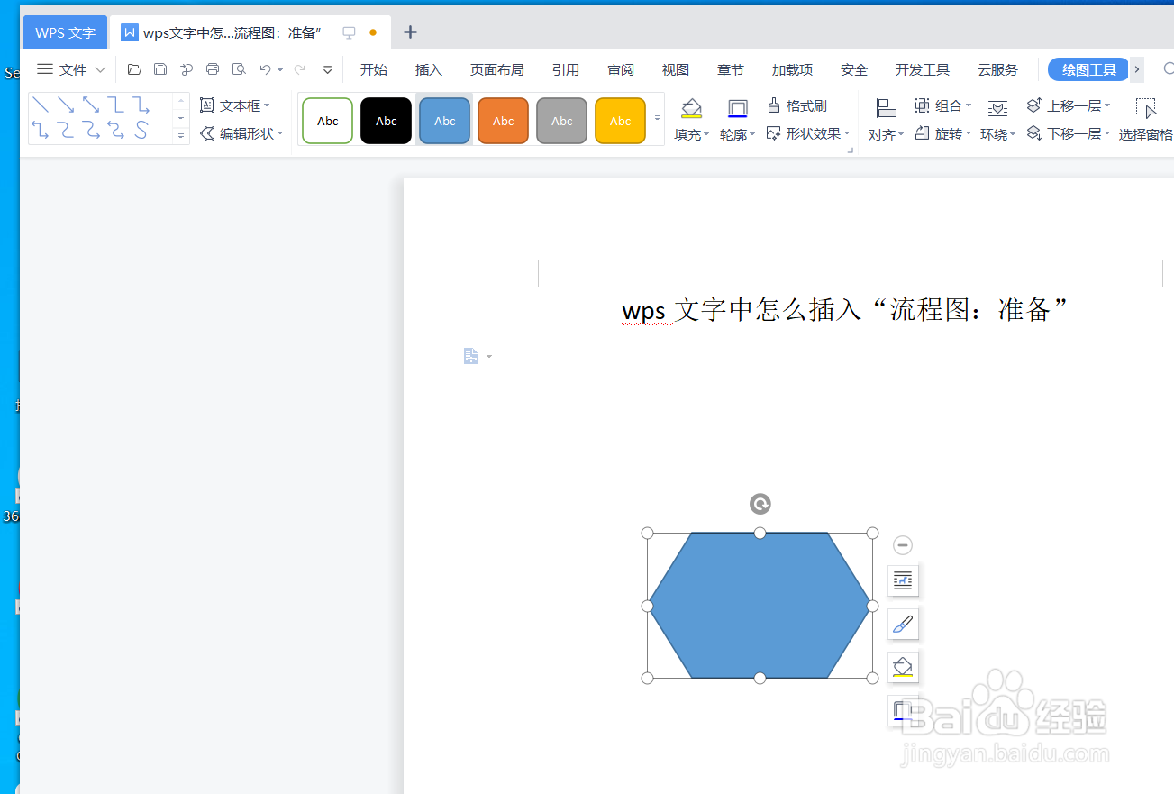1174x794 pixels.
Task: Apply the yellow Abc shape style
Action: [621, 121]
